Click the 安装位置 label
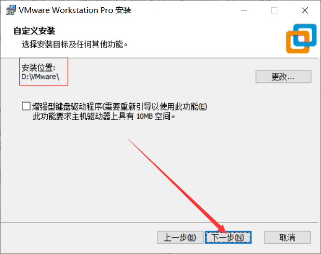 [38, 67]
